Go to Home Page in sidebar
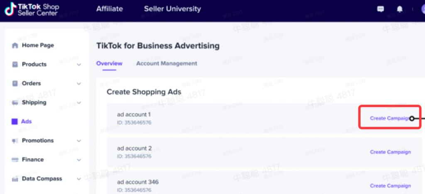Viewport: 425px width, 194px height. point(38,46)
